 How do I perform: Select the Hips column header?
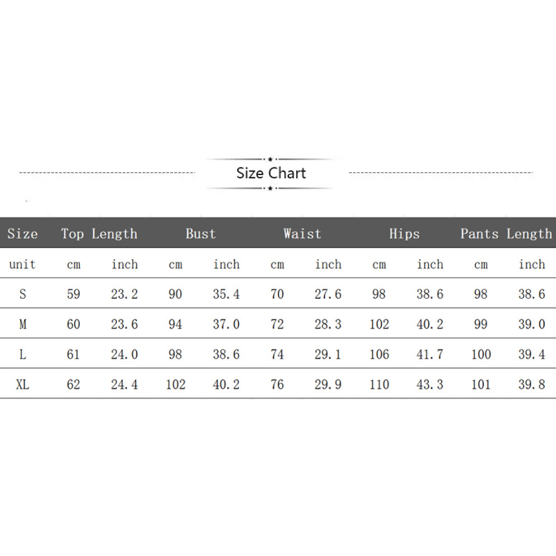tap(404, 234)
